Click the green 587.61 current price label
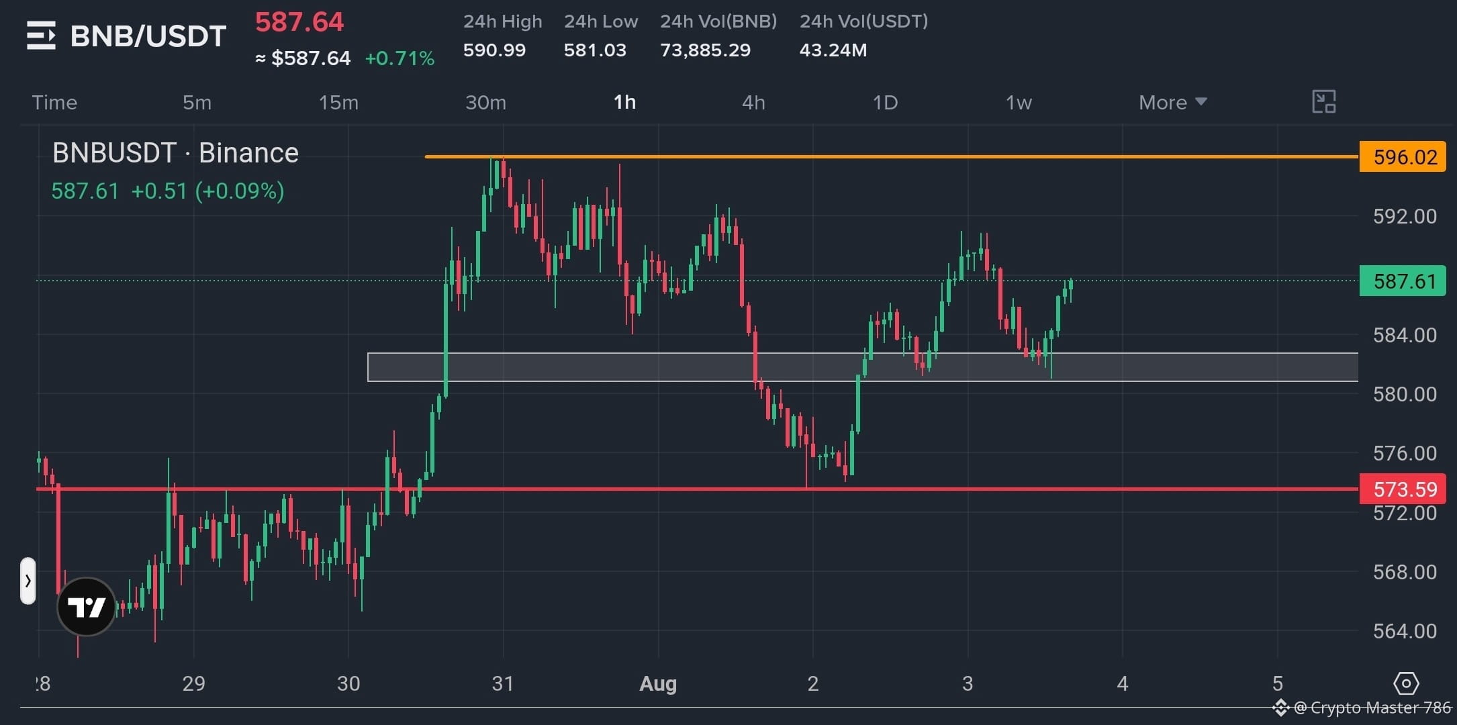The image size is (1457, 725). [x=1403, y=281]
